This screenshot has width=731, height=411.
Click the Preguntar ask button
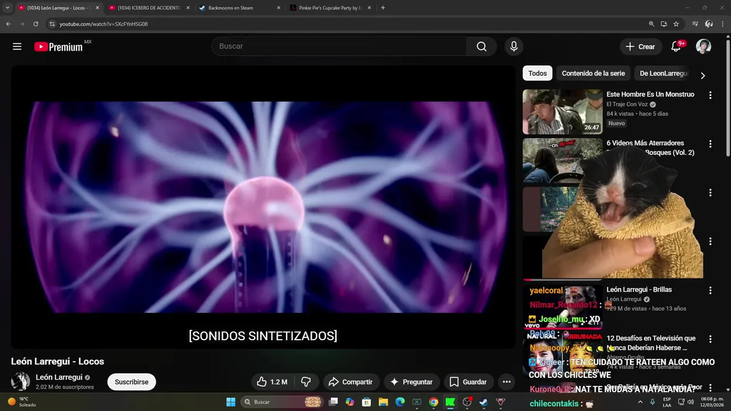pos(411,382)
